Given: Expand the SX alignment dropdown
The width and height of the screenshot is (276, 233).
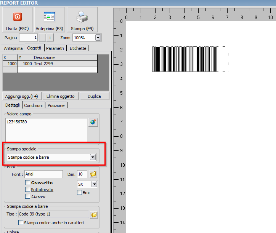Looking at the screenshot, I should pos(94,184).
